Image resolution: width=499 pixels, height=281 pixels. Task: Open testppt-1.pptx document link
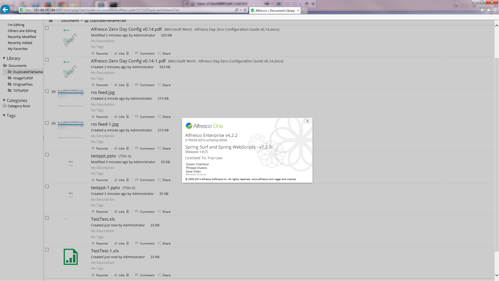[x=106, y=188]
